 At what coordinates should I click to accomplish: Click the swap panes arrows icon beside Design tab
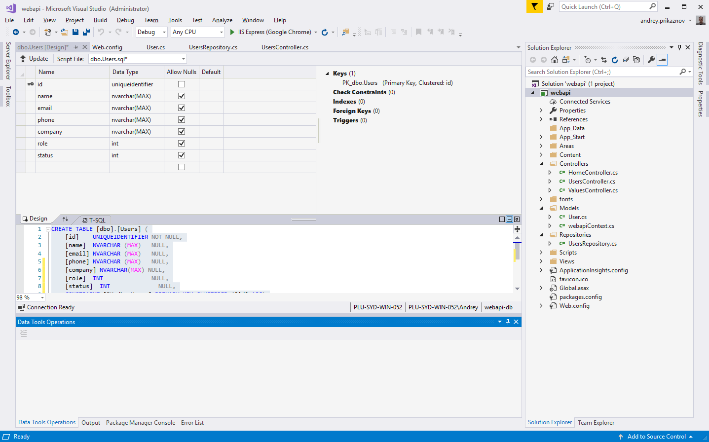click(65, 219)
